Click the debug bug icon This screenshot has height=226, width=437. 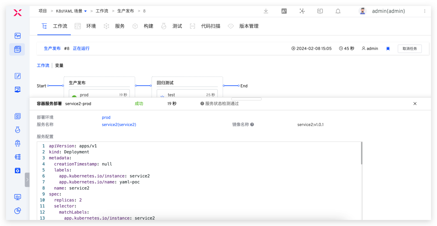[x=388, y=49]
